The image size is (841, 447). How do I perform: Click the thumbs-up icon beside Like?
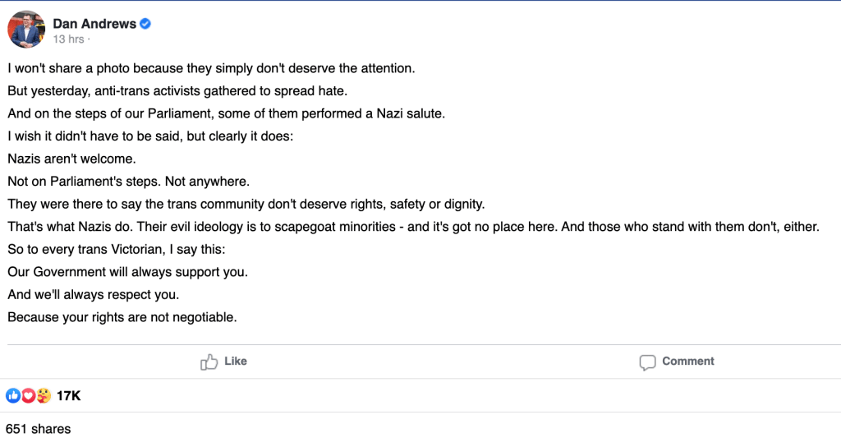tap(209, 362)
